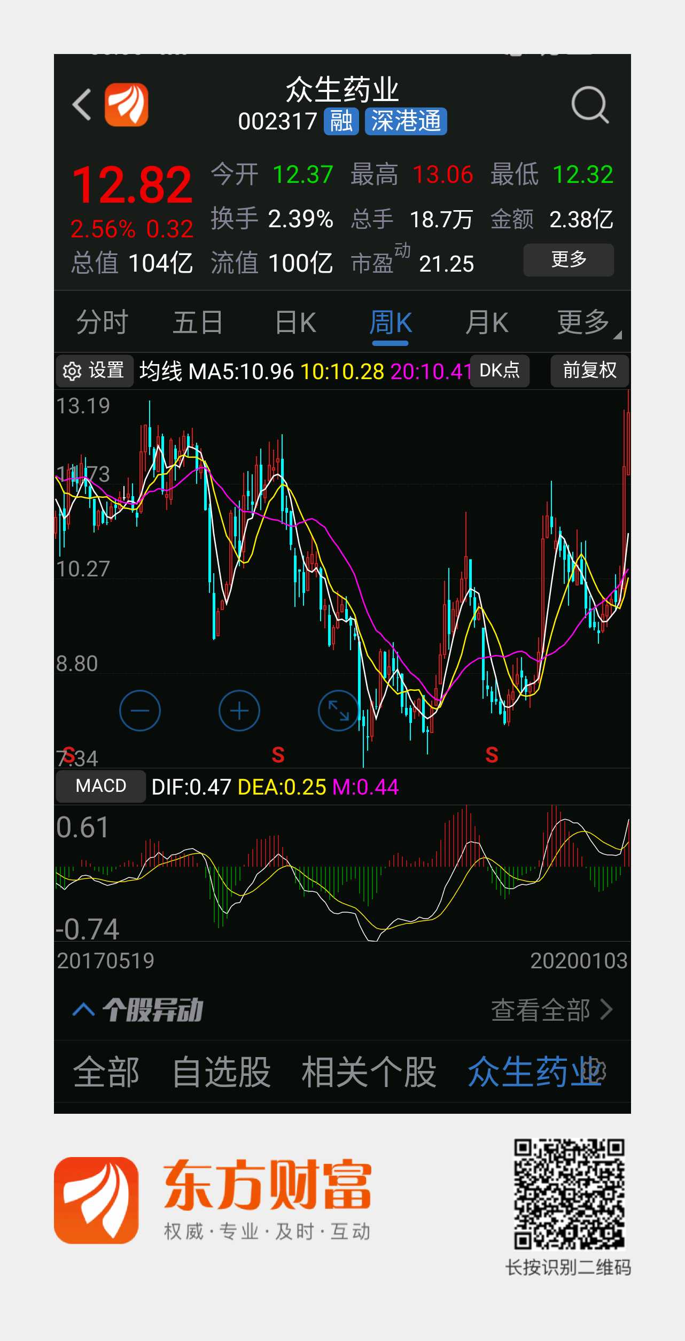The height and width of the screenshot is (1341, 685).
Task: Tap 今开 value 12.37
Action: (303, 174)
